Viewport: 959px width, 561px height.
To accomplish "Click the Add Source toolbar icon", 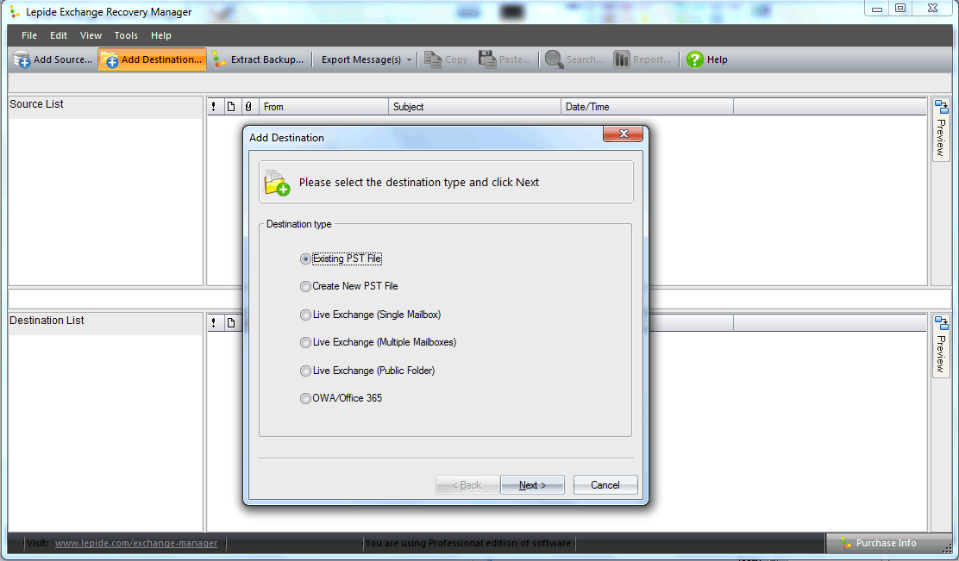I will [22, 59].
